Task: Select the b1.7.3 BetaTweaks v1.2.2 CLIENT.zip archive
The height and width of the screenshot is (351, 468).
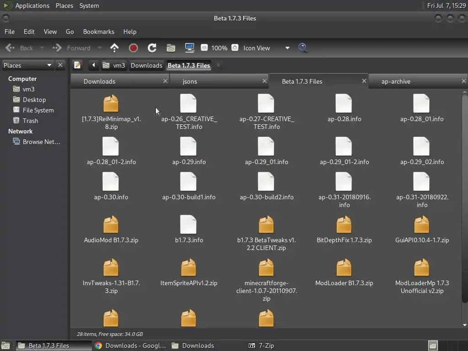Action: coord(266,233)
